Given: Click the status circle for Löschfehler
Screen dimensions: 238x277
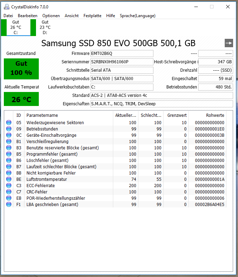Looking at the screenshot, I should (x=9, y=161).
